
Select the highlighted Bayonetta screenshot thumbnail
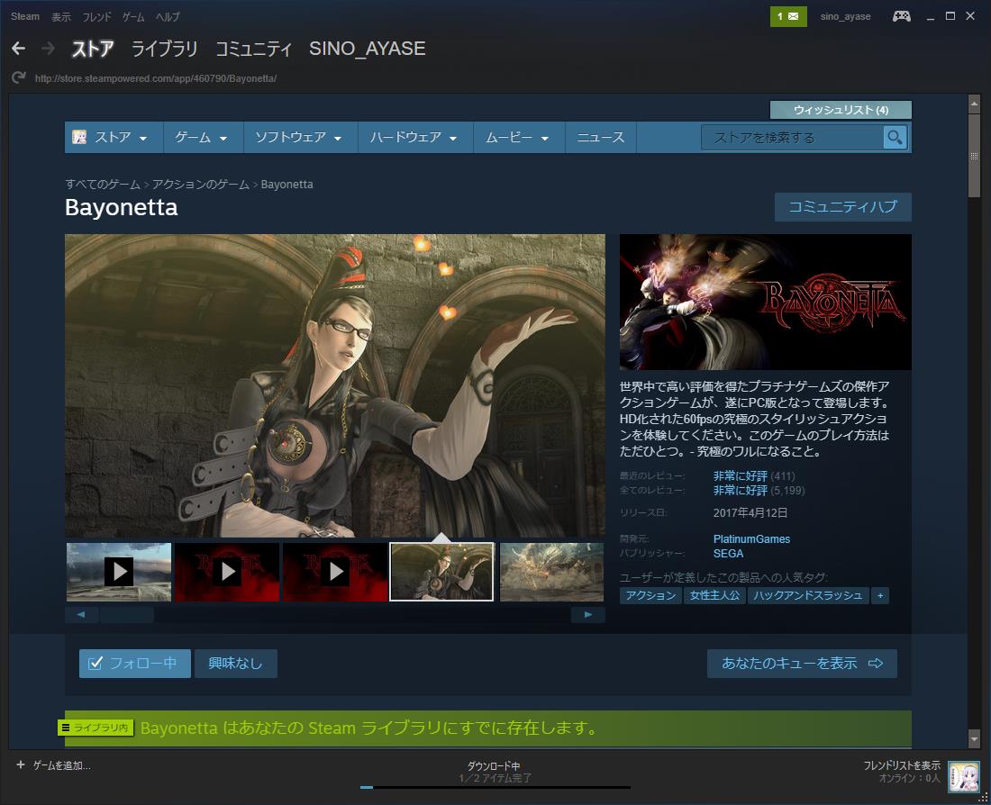tap(441, 572)
